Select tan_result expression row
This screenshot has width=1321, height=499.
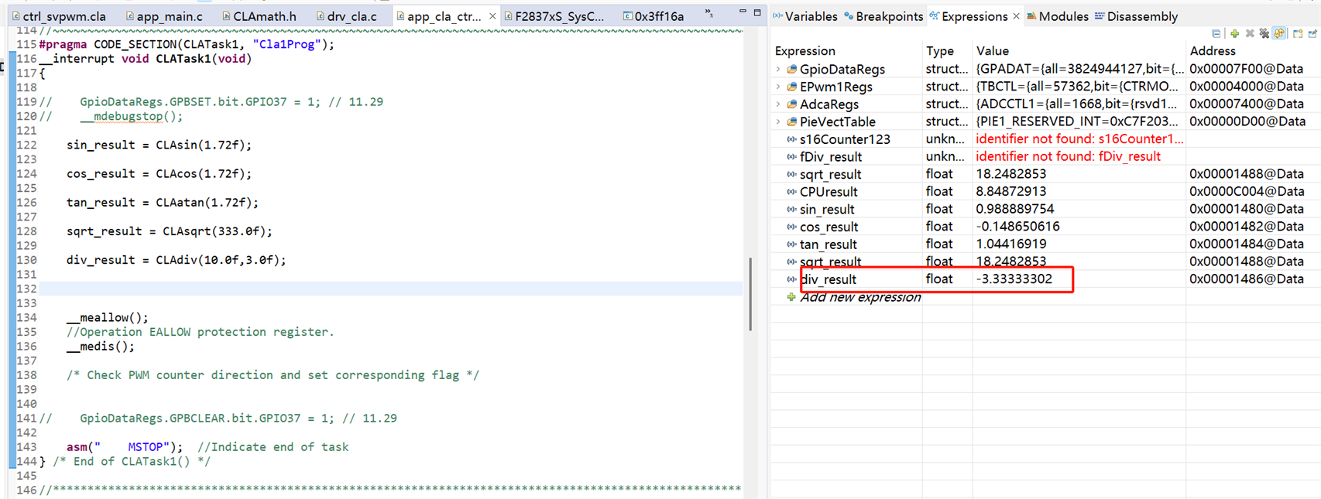(x=1045, y=244)
